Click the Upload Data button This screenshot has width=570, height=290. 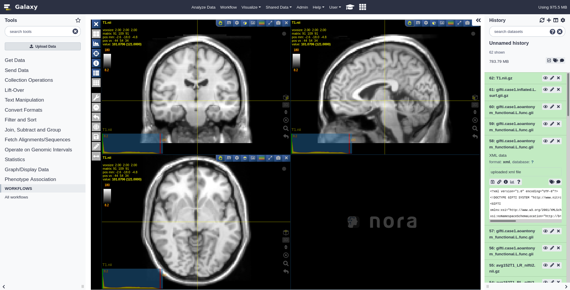[x=42, y=46]
